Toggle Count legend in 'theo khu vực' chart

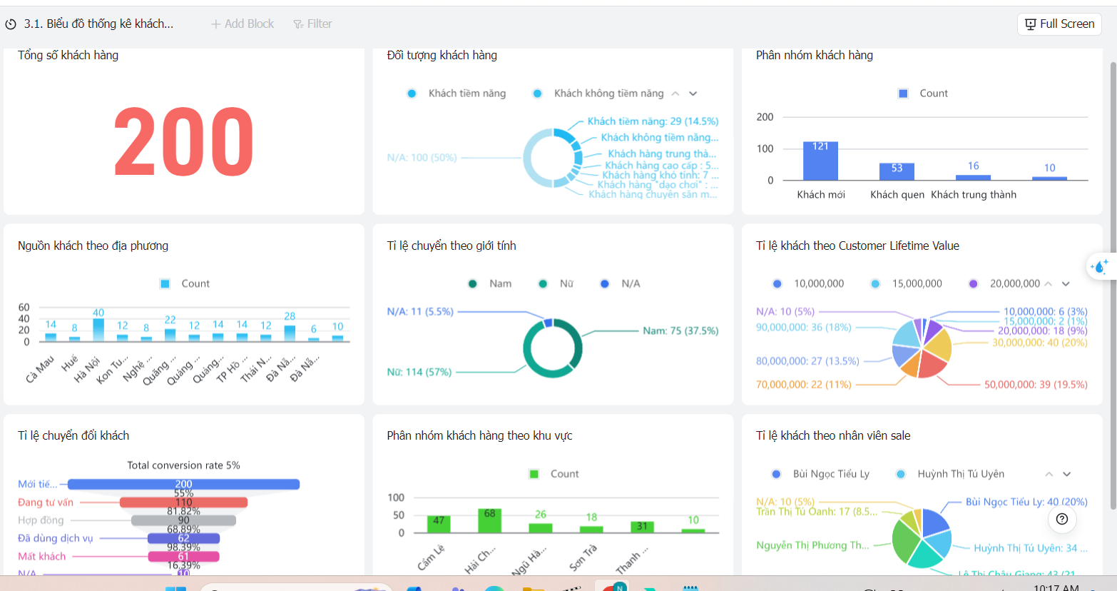tap(554, 474)
